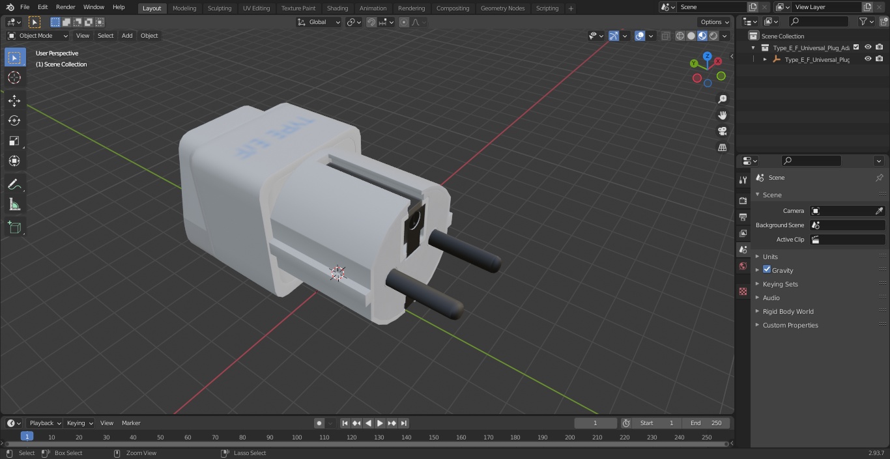Select the Cursor tool in toolbar

(14, 77)
